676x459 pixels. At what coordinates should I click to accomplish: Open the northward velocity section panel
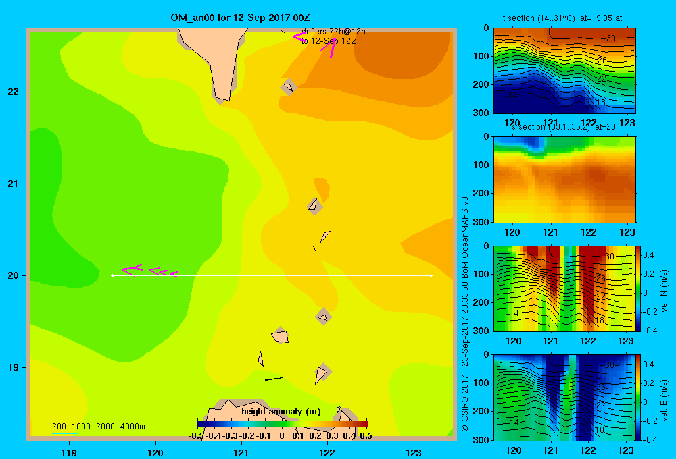[x=564, y=288]
